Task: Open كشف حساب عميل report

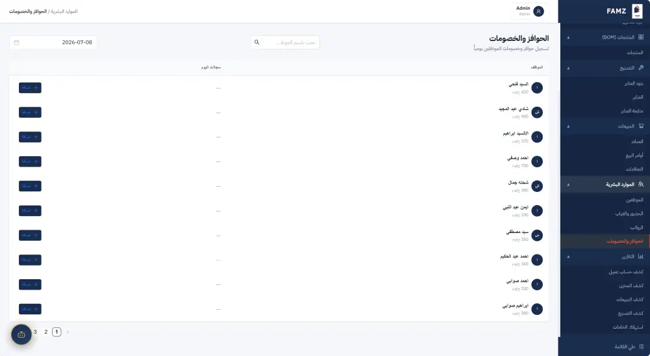Action: pyautogui.click(x=626, y=272)
